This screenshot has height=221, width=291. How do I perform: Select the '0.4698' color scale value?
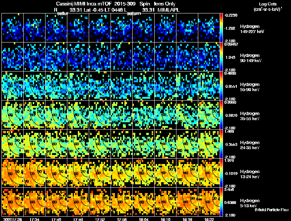coord(230,73)
